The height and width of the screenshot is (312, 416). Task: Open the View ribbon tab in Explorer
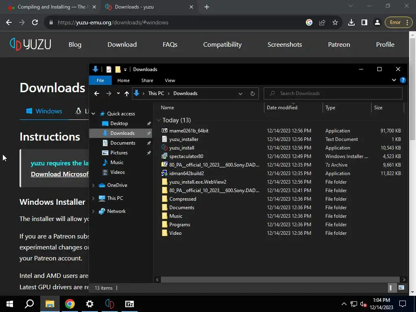[170, 80]
